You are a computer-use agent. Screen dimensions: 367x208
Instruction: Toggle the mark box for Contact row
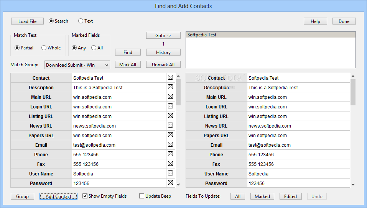click(x=170, y=77)
